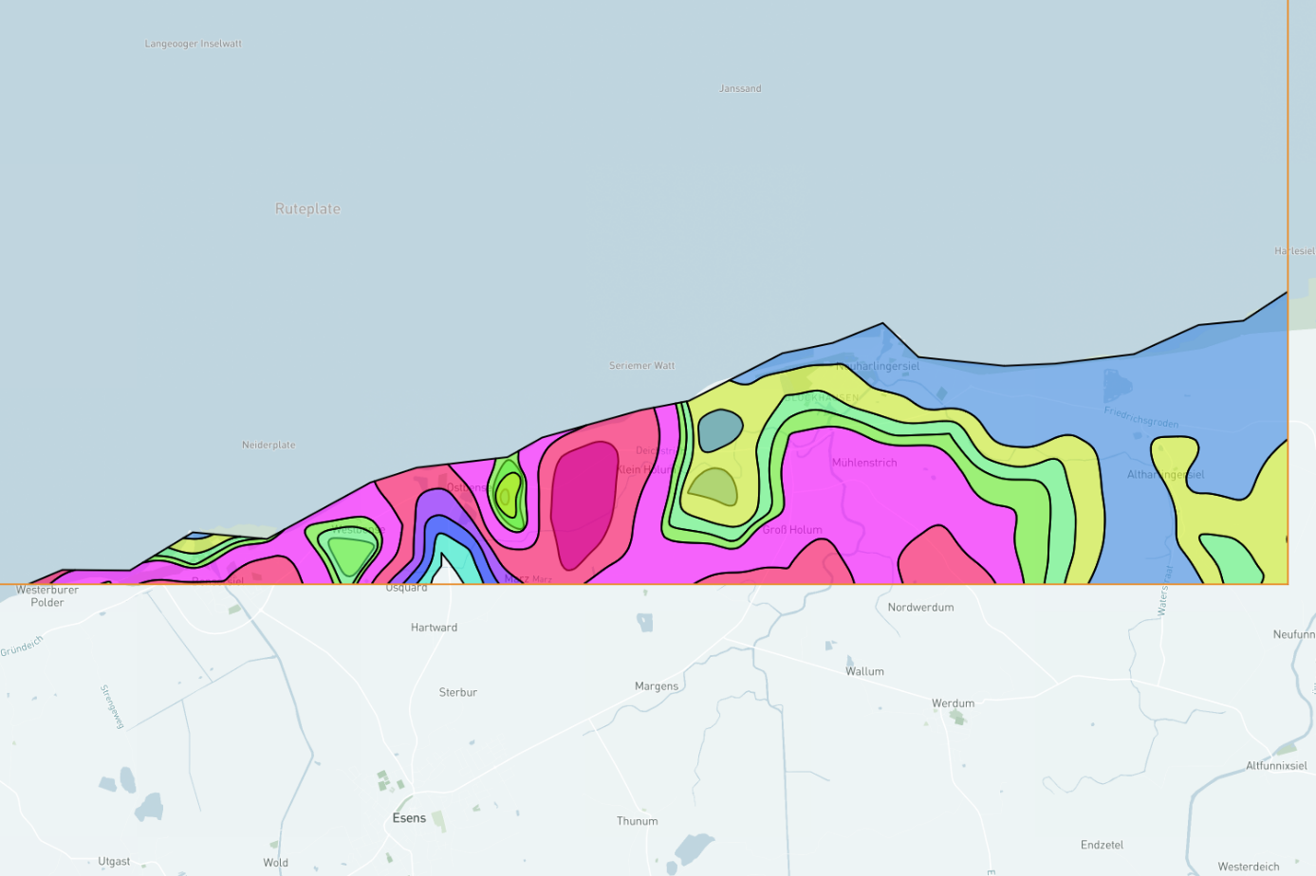Select the Werdum village label
This screenshot has width=1316, height=876.
pyautogui.click(x=953, y=703)
